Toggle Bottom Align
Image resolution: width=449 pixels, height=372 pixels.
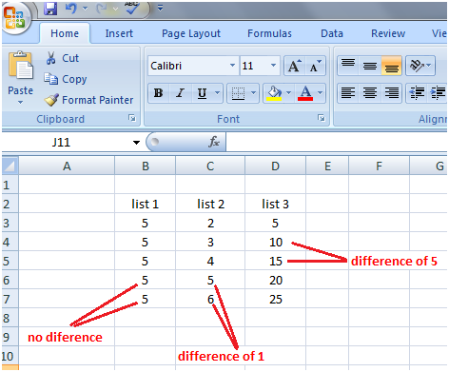[392, 66]
